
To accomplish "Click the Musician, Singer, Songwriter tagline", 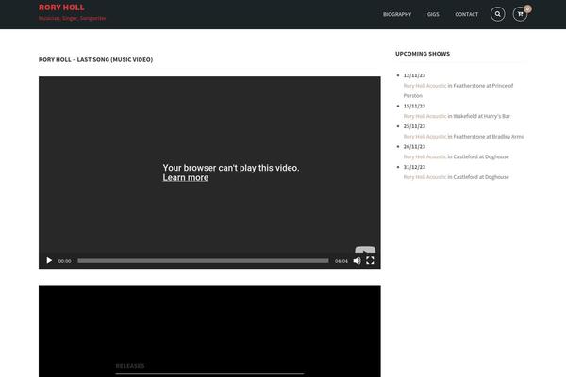I will point(73,18).
